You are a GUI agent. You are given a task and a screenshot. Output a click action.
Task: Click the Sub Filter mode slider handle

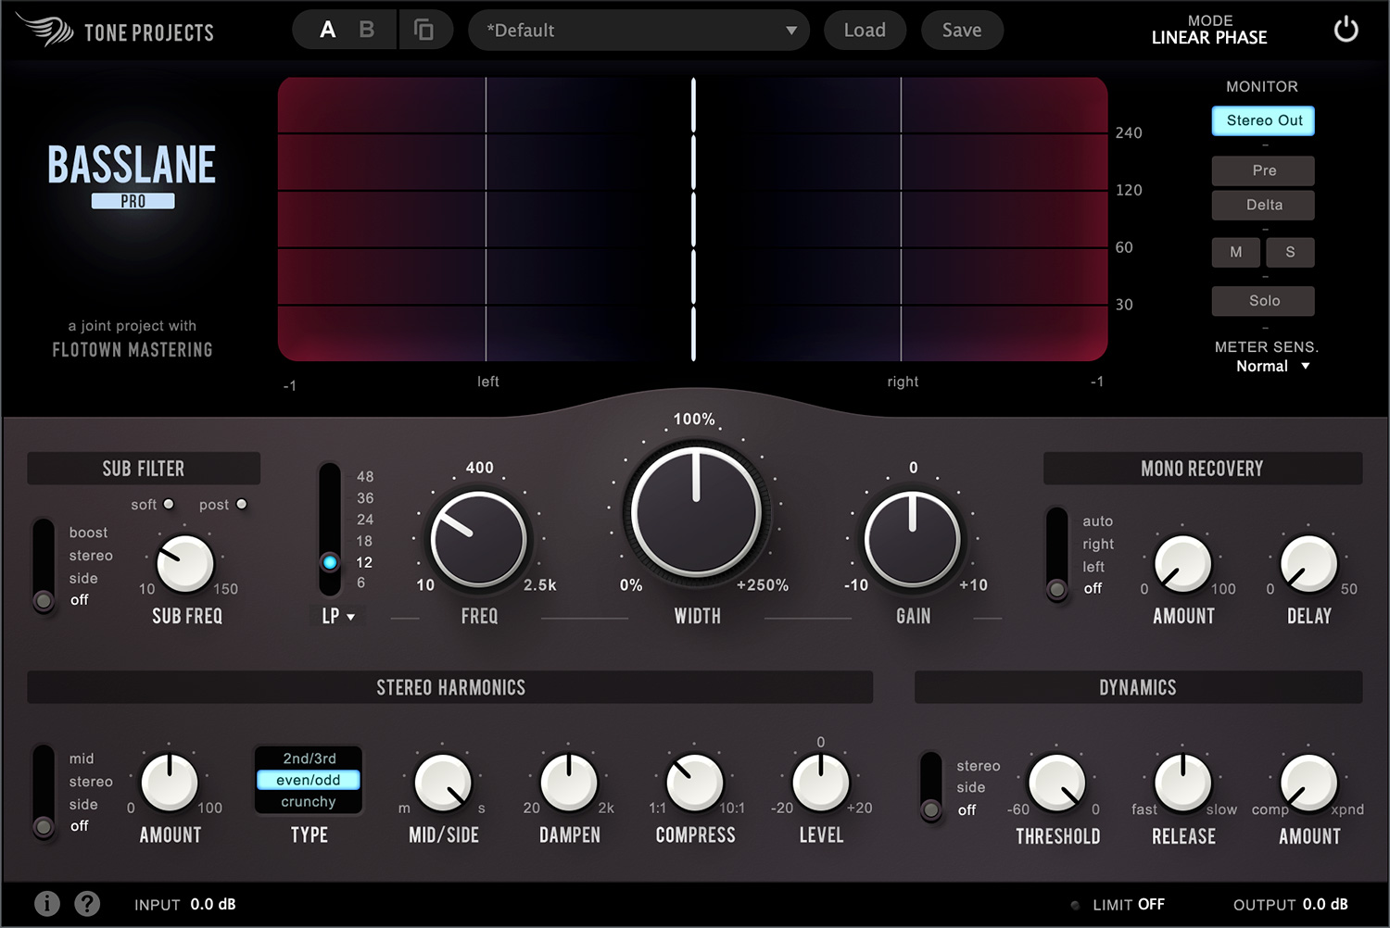coord(44,600)
